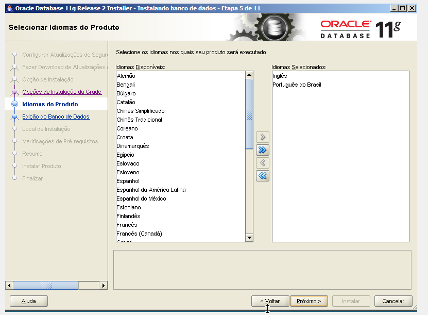
Task: Click the available languages vertical scrollbar thumb
Action: point(249,114)
